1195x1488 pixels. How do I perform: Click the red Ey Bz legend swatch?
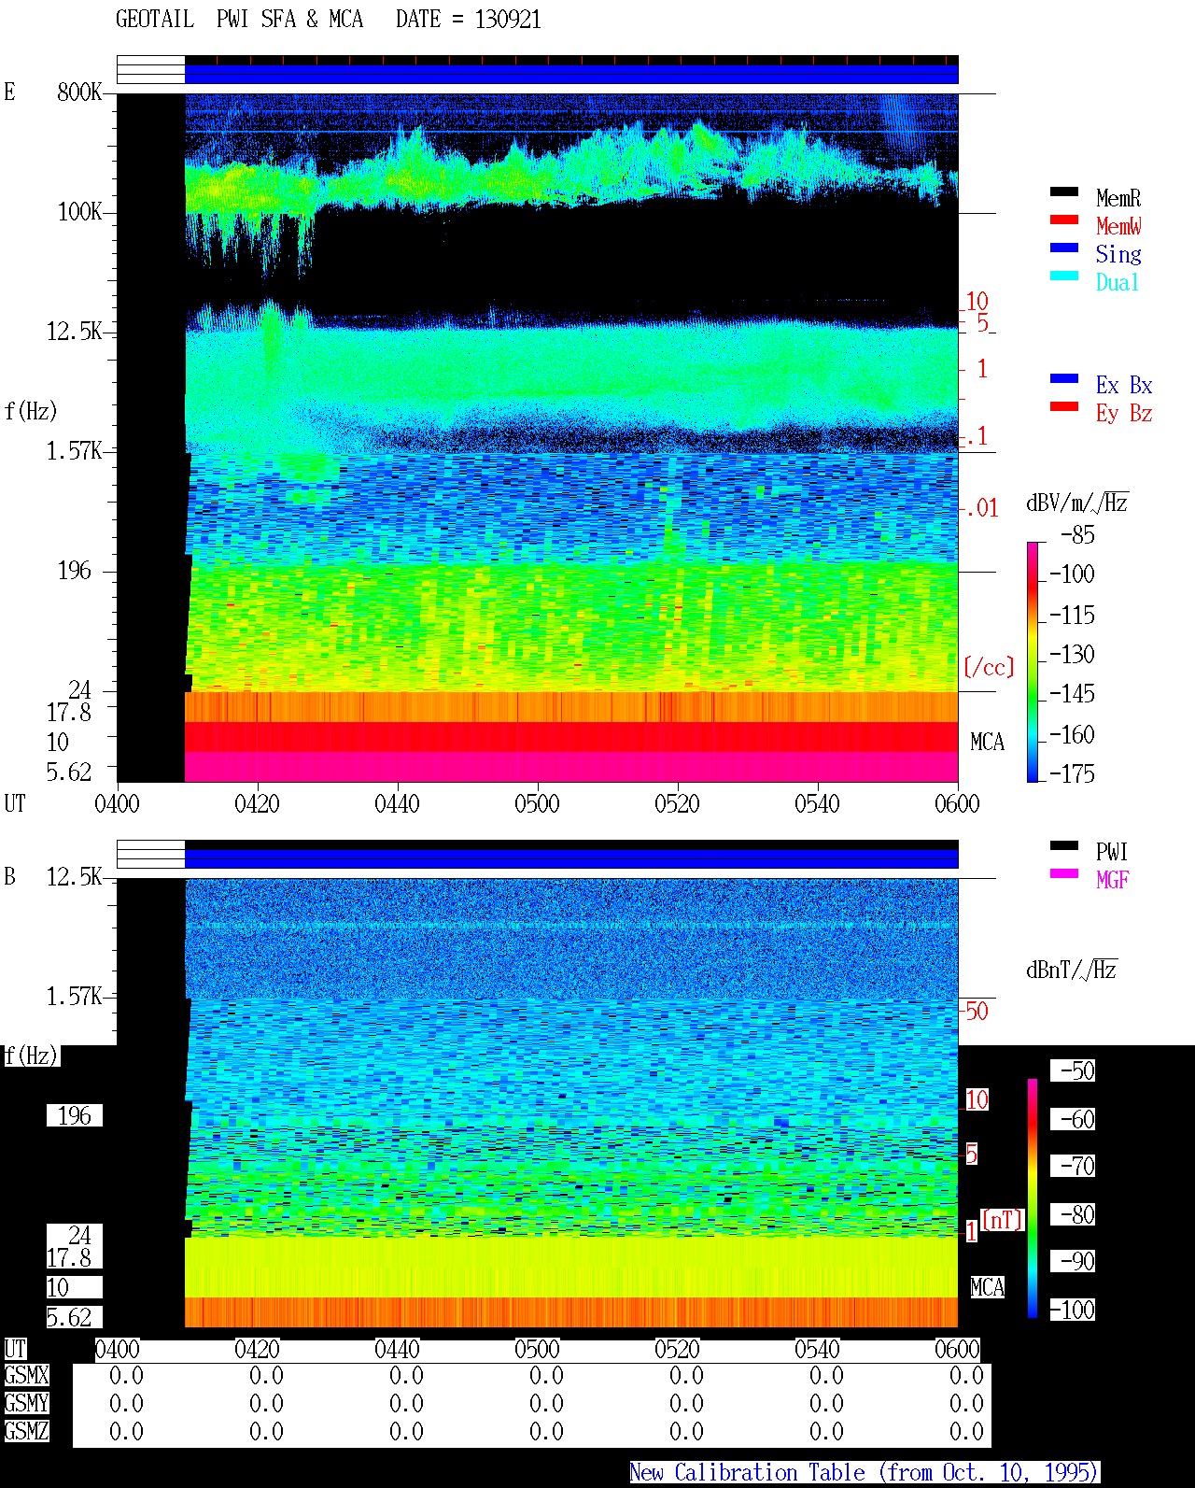[x=1064, y=406]
